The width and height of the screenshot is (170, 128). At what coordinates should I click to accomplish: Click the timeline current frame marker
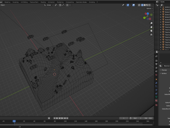[14, 121]
